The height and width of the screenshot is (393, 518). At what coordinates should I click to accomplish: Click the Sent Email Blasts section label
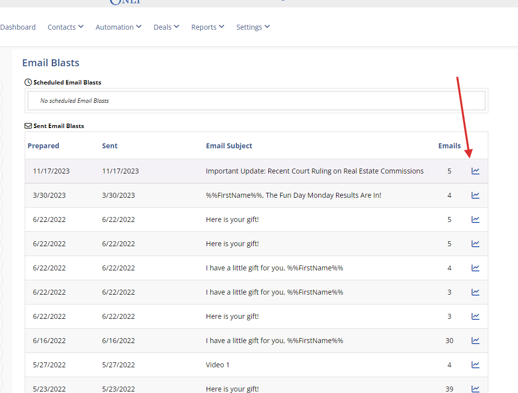point(58,126)
